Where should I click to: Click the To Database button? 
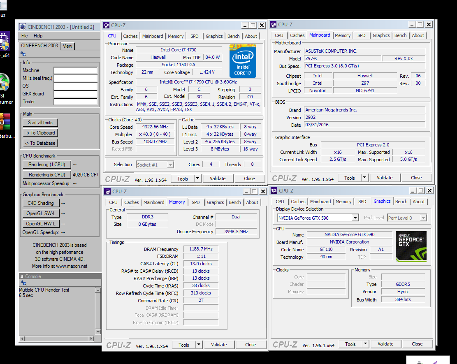click(x=40, y=143)
